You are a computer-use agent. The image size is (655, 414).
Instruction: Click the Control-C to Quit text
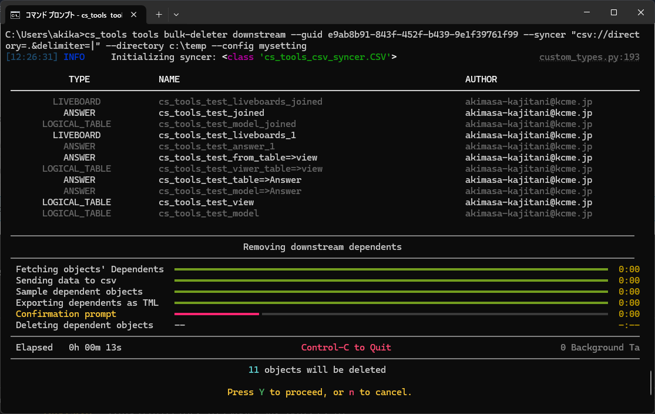point(346,348)
